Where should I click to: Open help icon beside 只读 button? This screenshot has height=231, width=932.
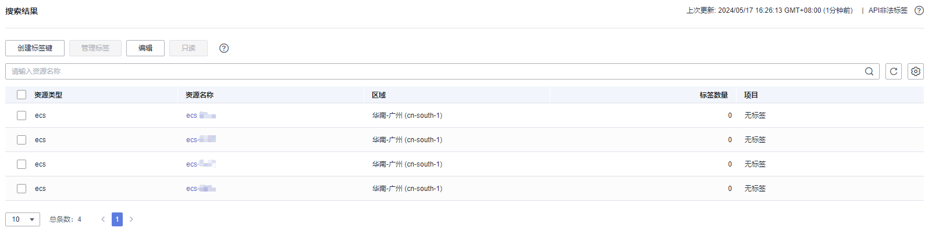click(x=224, y=48)
